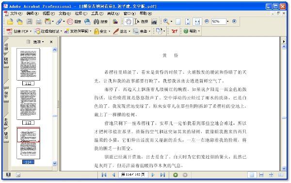This screenshot has height=183, width=291.
Task: Click the Save floppy disk icon
Action: [x=29, y=22]
